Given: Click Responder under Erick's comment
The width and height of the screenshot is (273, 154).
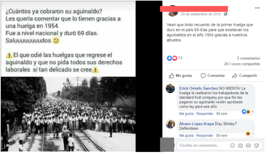Looking at the screenshot, I should point(205,114).
